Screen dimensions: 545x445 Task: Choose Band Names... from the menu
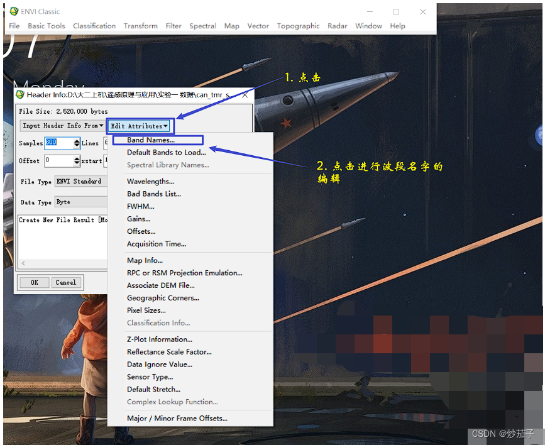(151, 140)
